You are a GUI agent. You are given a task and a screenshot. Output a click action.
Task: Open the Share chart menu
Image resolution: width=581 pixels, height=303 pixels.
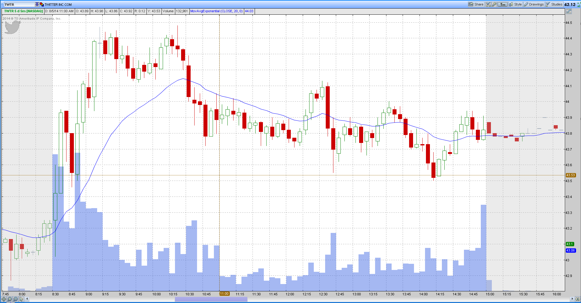[x=476, y=4]
